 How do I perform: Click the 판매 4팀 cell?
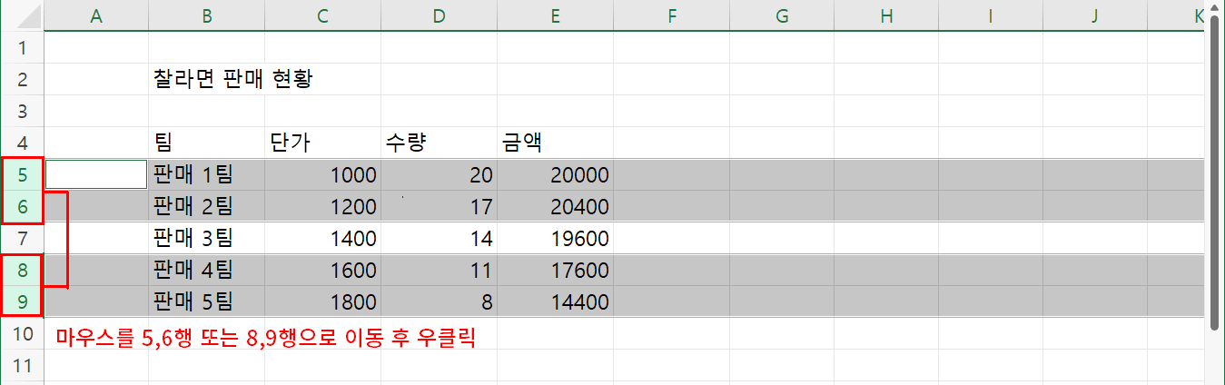(x=207, y=270)
